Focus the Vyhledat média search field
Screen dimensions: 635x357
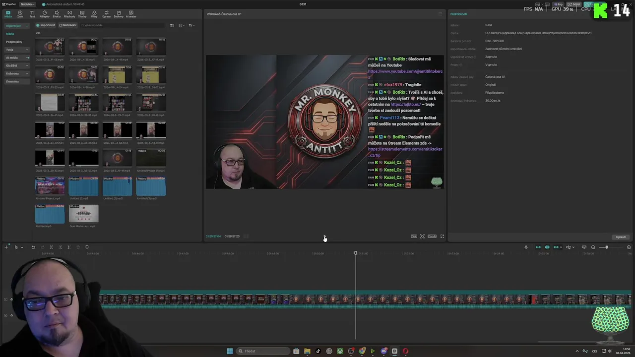pyautogui.click(x=122, y=25)
